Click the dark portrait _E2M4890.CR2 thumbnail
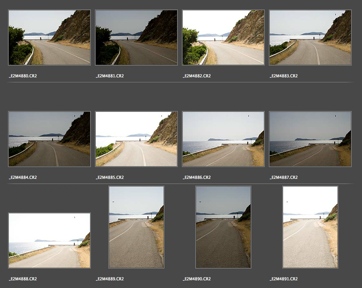 tap(223, 227)
